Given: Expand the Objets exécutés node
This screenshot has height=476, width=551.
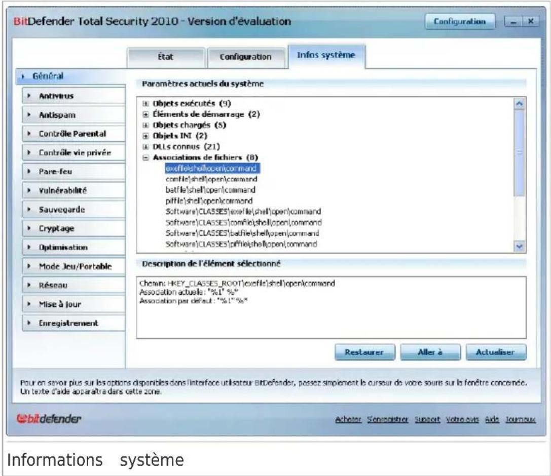Looking at the screenshot, I should 145,103.
